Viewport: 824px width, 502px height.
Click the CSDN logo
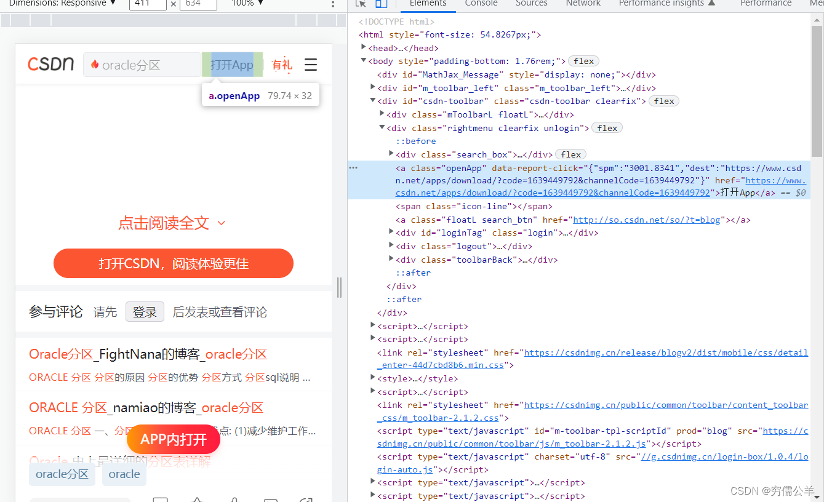(x=51, y=64)
